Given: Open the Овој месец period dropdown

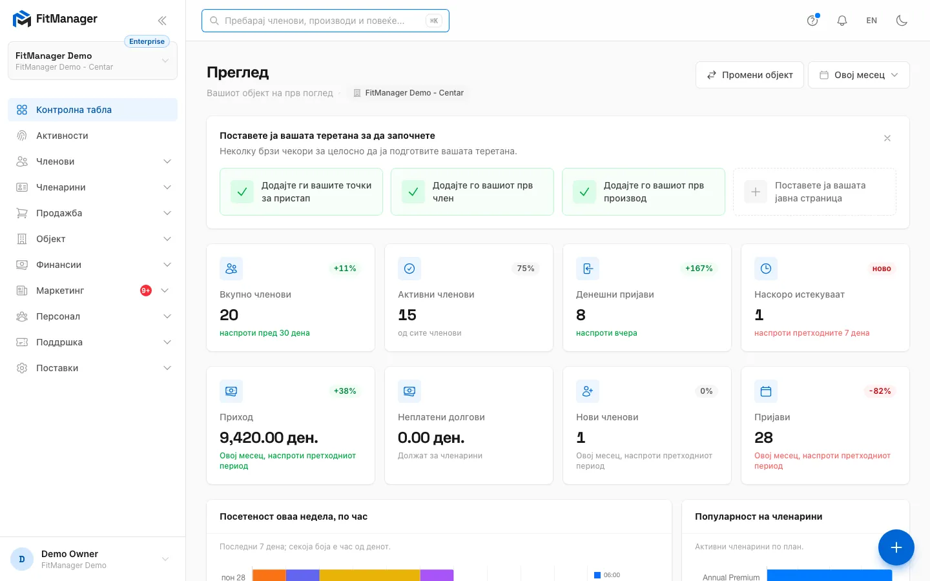Looking at the screenshot, I should 859,75.
